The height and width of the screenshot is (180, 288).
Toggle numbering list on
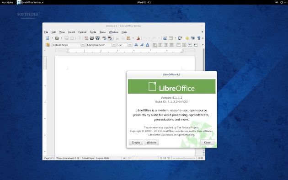178,45
